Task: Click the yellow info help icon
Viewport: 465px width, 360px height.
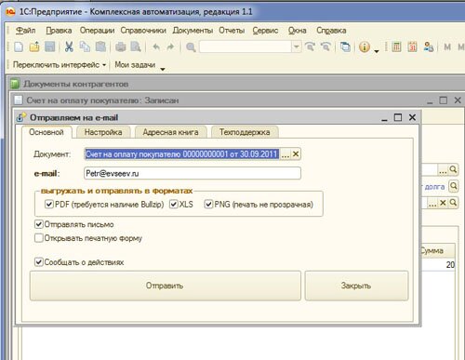Action: click(x=365, y=47)
